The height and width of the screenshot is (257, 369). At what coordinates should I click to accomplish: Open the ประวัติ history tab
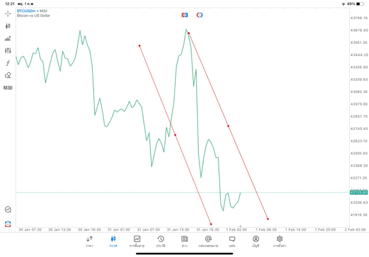click(160, 241)
